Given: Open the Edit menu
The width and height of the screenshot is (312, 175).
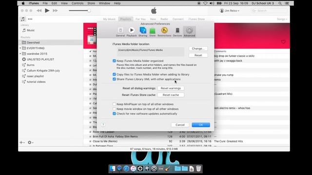Looking at the screenshot, I should (x=54, y=3).
